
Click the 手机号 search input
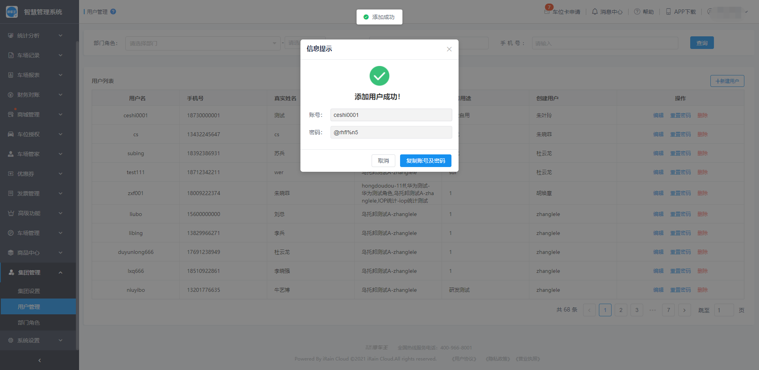(x=605, y=43)
